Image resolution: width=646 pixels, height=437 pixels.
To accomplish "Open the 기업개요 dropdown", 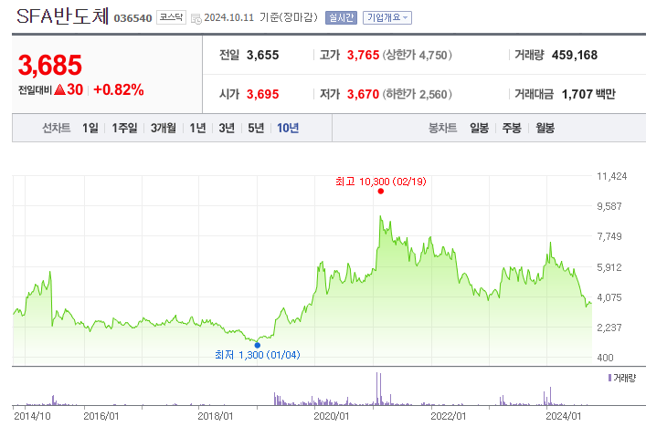I will 387,17.
